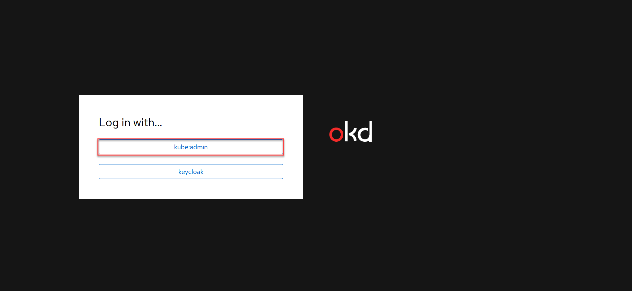Click the blue kube:admin link text

point(191,147)
